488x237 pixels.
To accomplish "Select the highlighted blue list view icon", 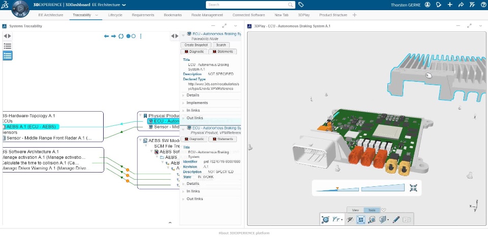I will pos(8,56).
